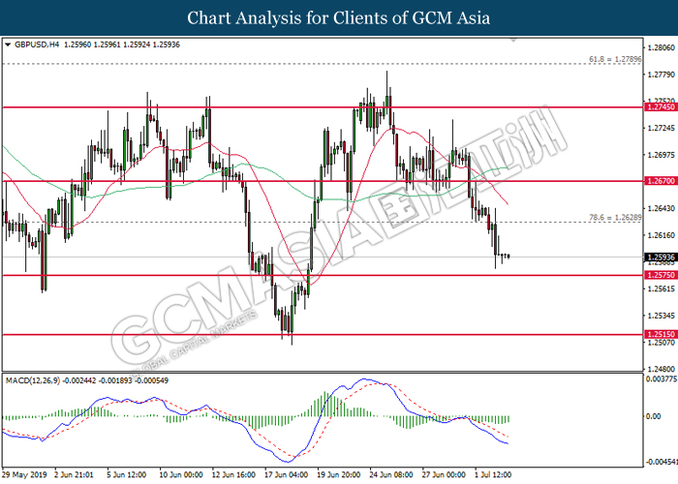Open the GBPUSD,H4 chart dropdown triangle

tap(8, 45)
